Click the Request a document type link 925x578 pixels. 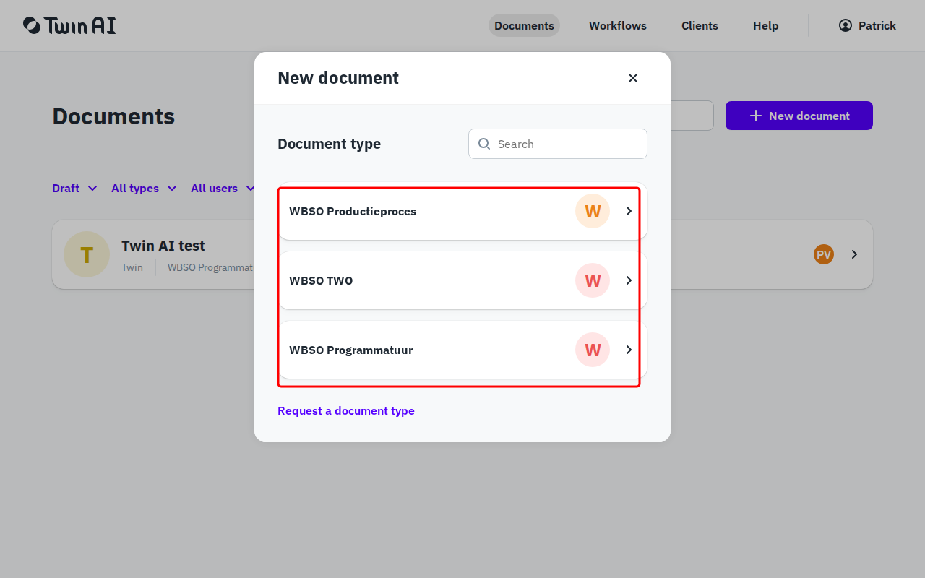click(346, 410)
